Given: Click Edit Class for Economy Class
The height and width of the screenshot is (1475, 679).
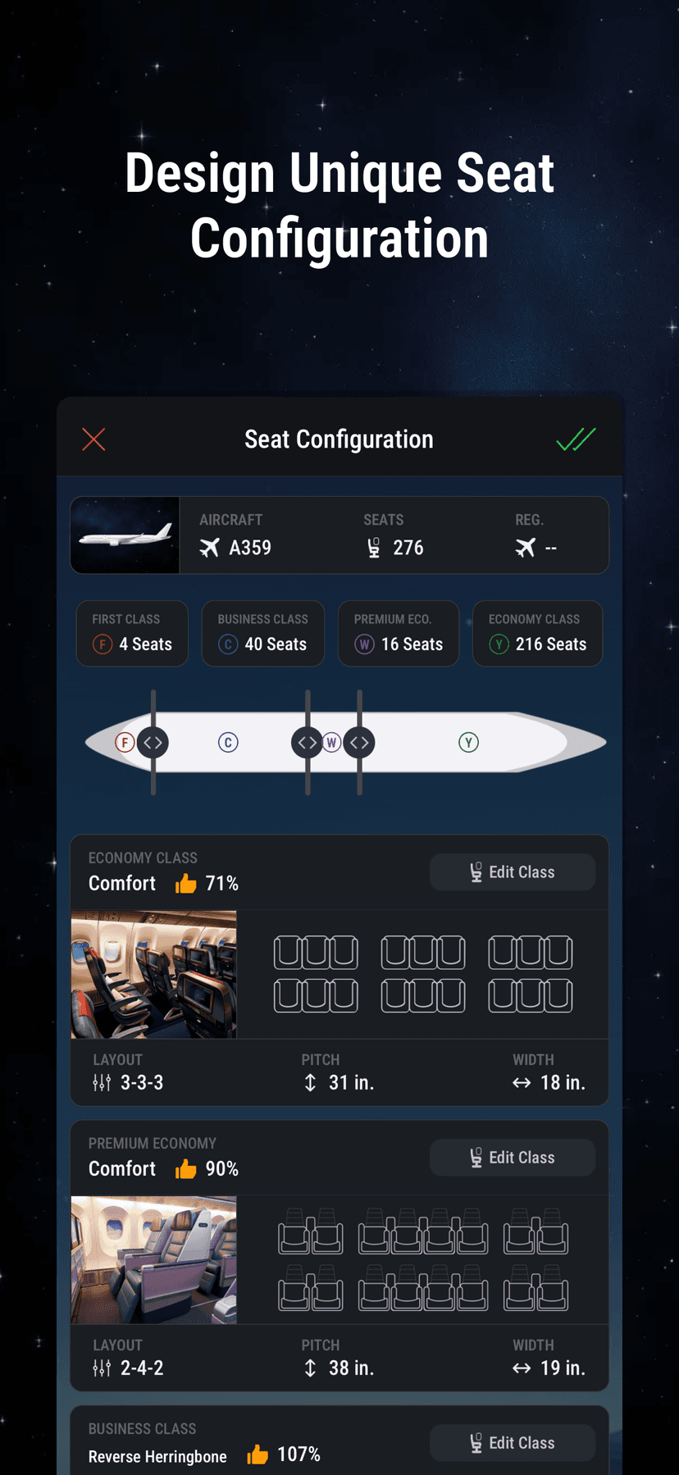Looking at the screenshot, I should coord(512,872).
